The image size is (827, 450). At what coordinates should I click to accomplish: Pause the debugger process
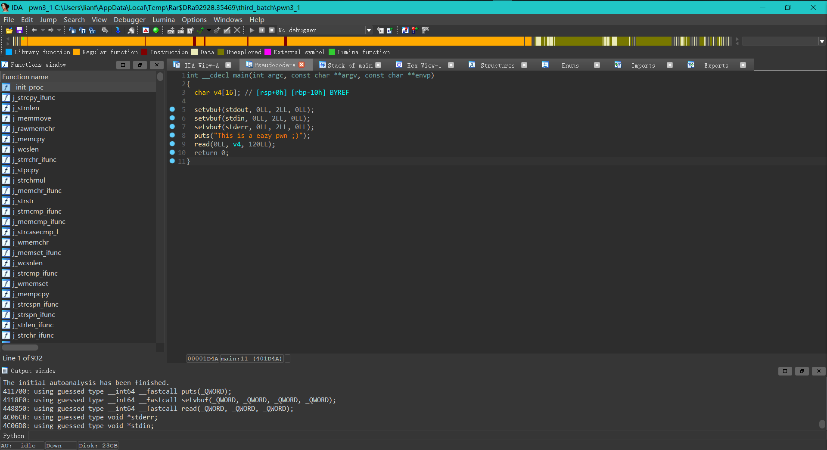[x=262, y=30]
